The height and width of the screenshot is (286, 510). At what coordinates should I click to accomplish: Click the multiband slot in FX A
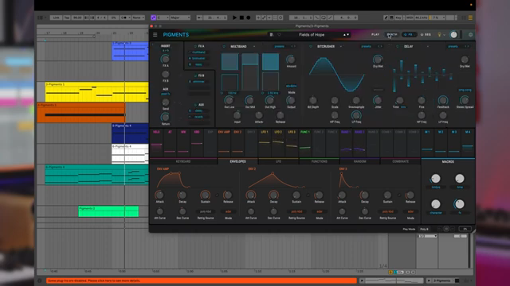(x=198, y=52)
